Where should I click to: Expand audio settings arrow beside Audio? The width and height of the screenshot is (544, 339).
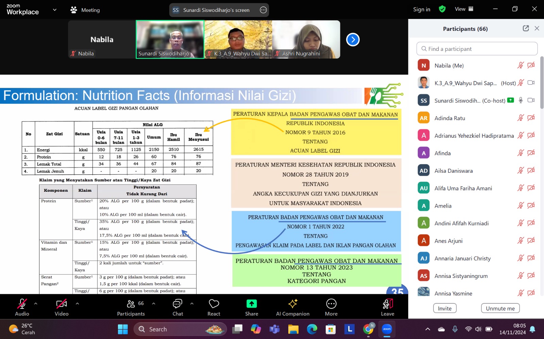coord(36,303)
